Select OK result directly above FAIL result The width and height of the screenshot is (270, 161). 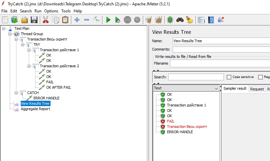(169, 116)
